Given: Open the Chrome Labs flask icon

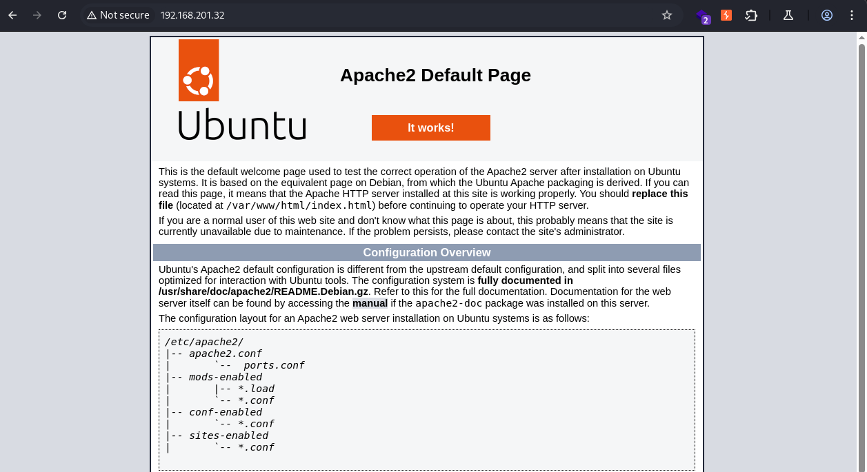Looking at the screenshot, I should (x=788, y=15).
